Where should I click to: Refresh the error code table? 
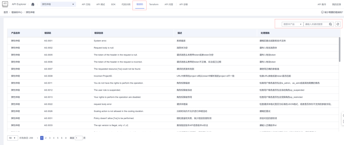pyautogui.click(x=338, y=24)
